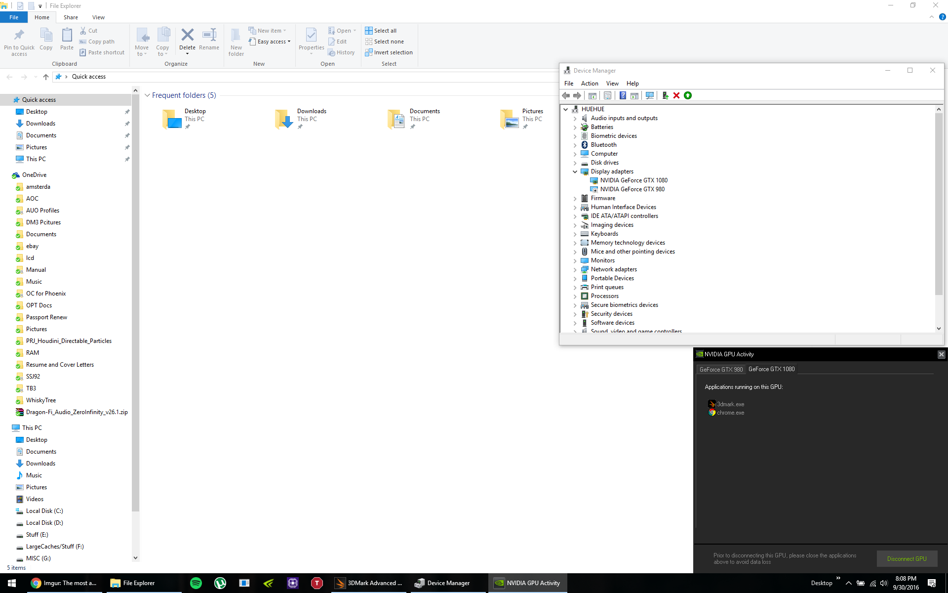Select the Action menu in Device Manager
The width and height of the screenshot is (948, 593).
589,83
